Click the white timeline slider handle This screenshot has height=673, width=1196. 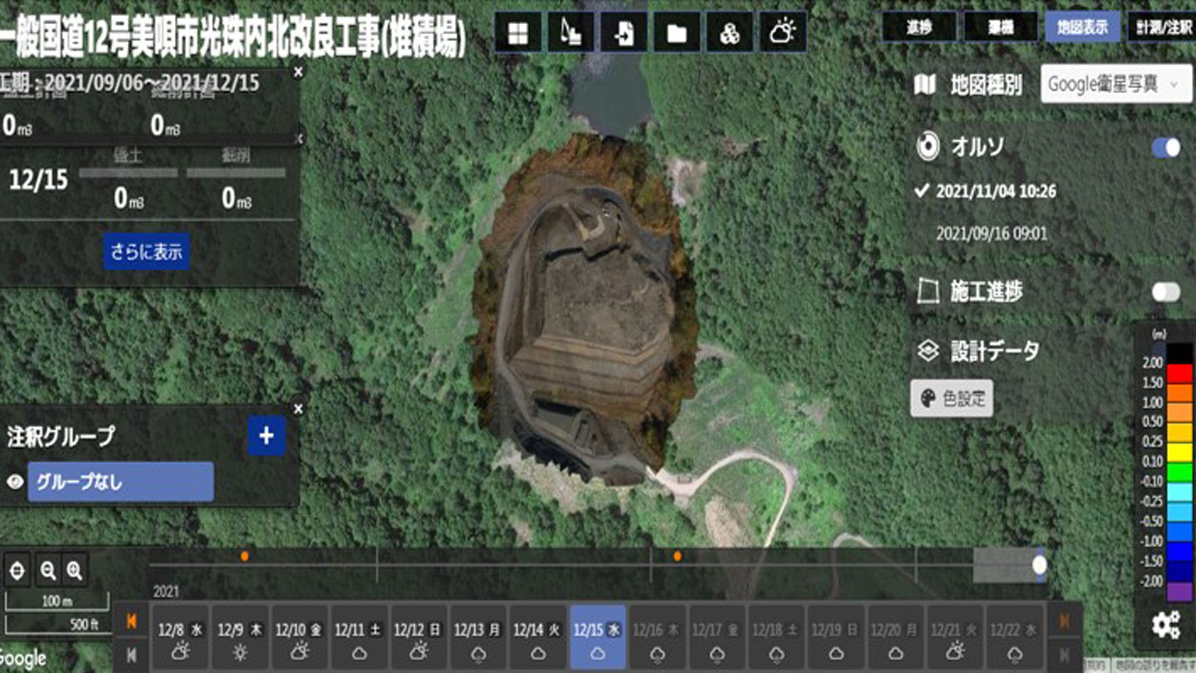[1039, 565]
